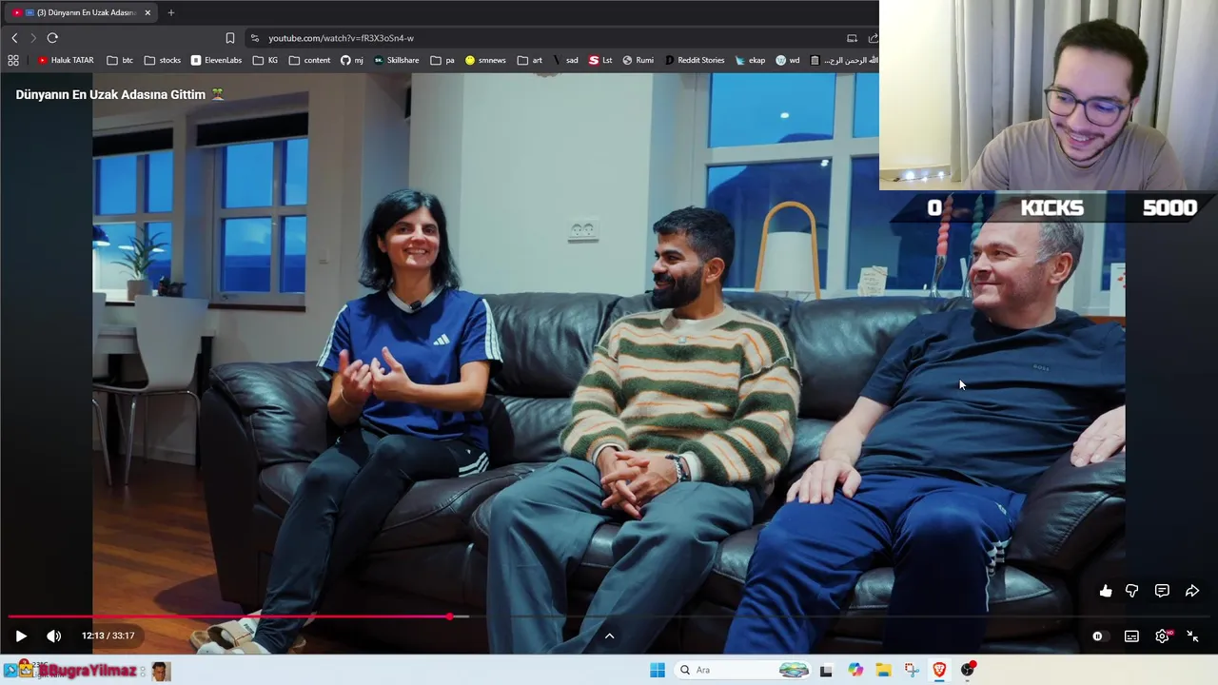This screenshot has height=685, width=1218.
Task: Open the KG bookmark folder
Action: 265,60
